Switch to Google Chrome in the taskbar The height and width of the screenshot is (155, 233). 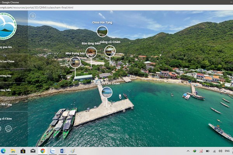pos(43,151)
